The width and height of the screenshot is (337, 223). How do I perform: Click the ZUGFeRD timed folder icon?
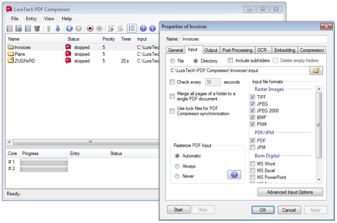(10, 60)
